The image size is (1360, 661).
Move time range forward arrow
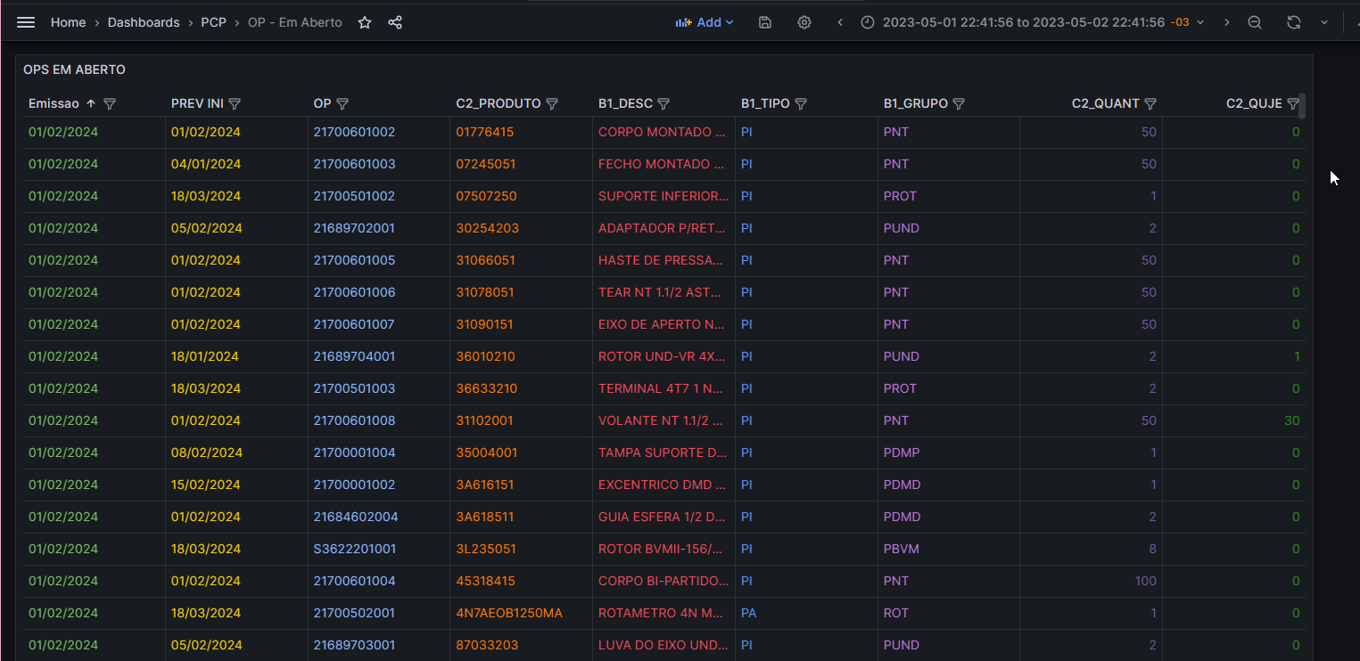pyautogui.click(x=1227, y=22)
